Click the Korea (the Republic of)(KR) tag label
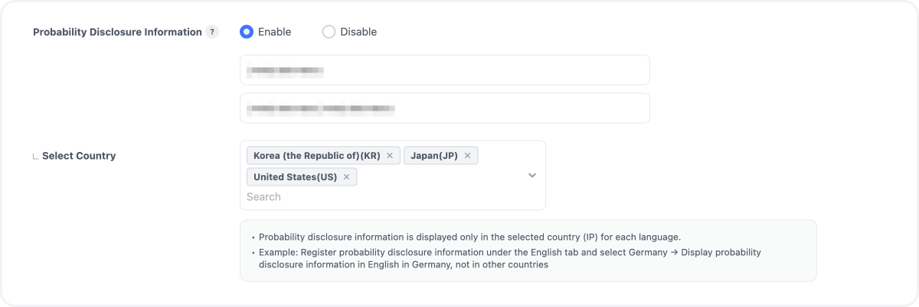 point(317,156)
